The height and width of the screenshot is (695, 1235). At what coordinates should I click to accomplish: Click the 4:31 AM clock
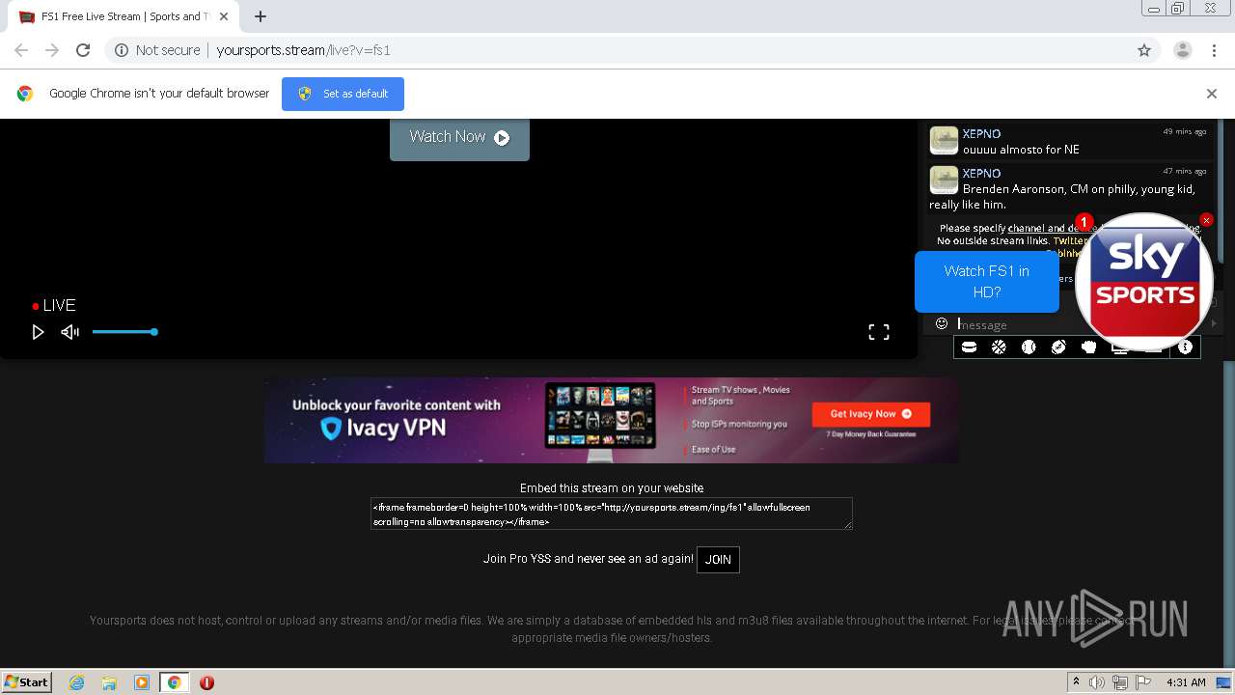(1186, 682)
